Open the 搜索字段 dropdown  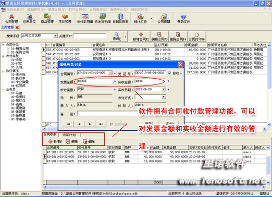click(x=55, y=36)
